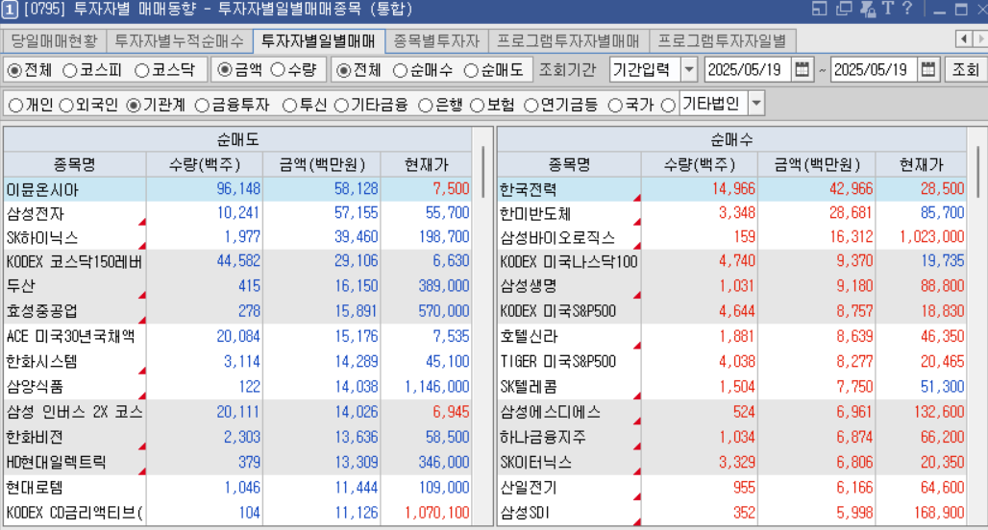Open the 당일매매현황 tab
The width and height of the screenshot is (988, 530).
pyautogui.click(x=54, y=41)
